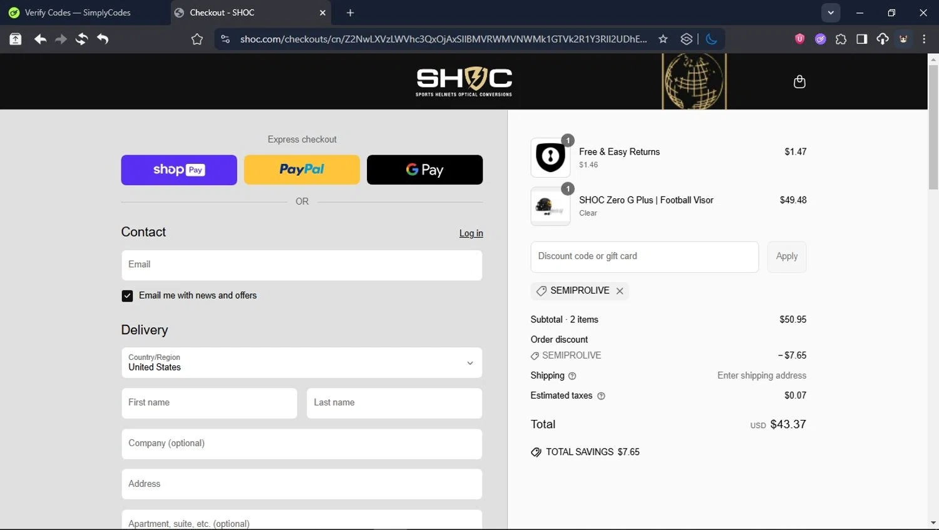Image resolution: width=939 pixels, height=530 pixels.
Task: Click the browser back arrow
Action: point(40,39)
